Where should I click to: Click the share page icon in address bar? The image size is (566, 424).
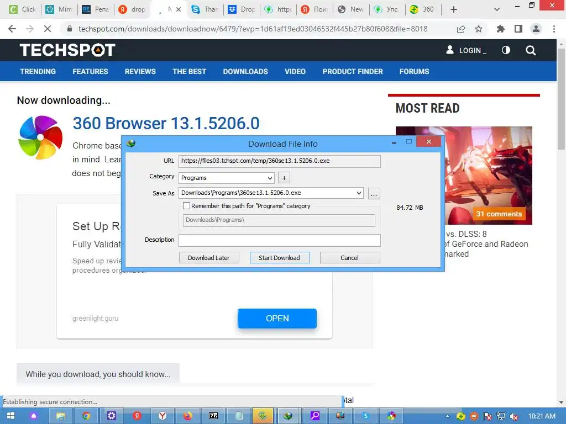461,29
